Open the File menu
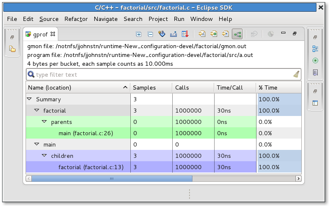The image size is (329, 206). click(x=12, y=19)
